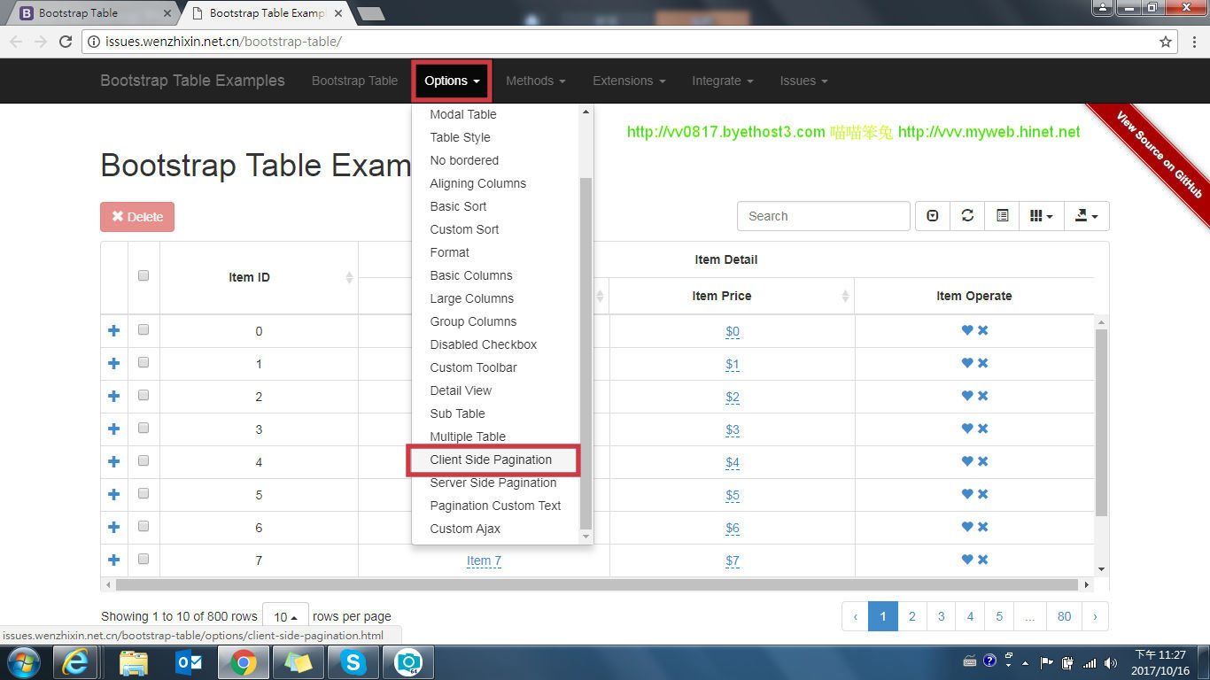The height and width of the screenshot is (680, 1210).
Task: Open the columns visibility dropdown
Action: tap(1041, 216)
